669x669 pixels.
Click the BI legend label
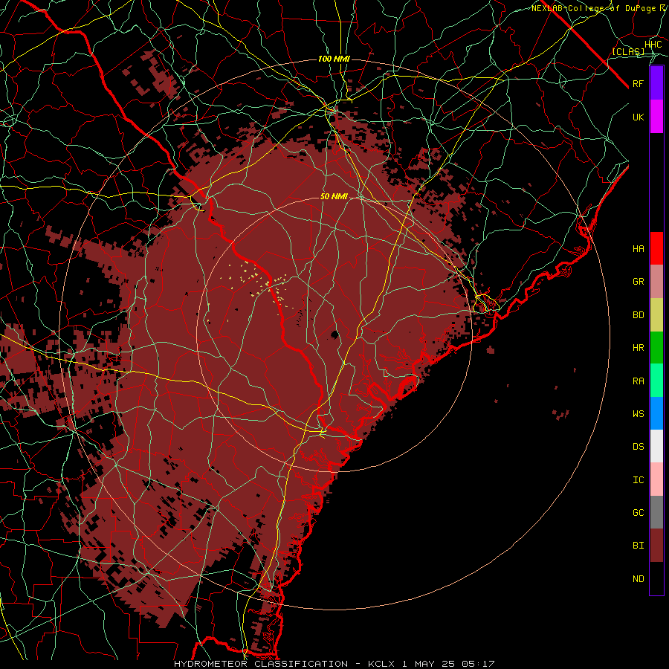tap(638, 546)
